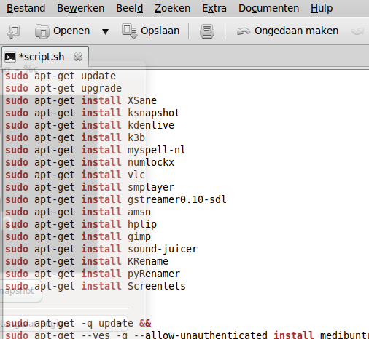Expand the Openen recent files dropdown arrow
Viewport: 369px width, 339px height.
click(105, 31)
